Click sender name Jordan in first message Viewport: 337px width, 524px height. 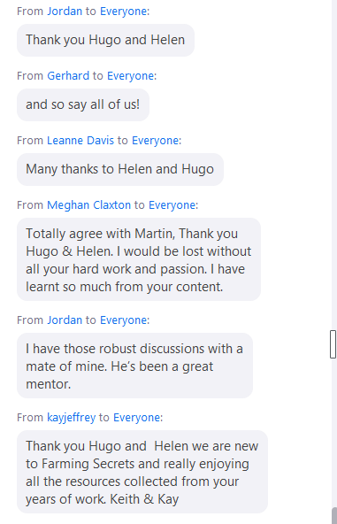tap(65, 11)
